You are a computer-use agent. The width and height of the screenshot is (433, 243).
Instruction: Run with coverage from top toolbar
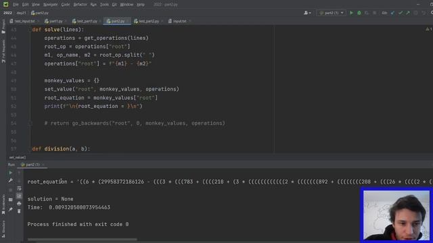367,13
